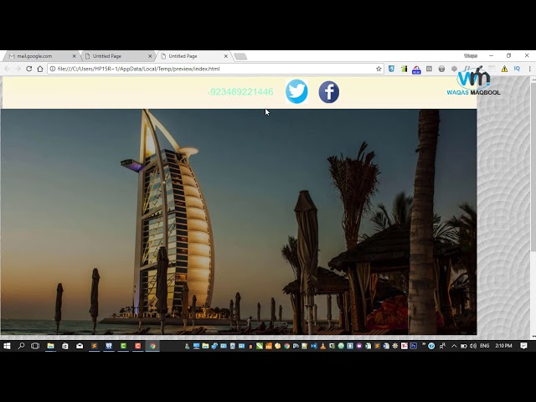The height and width of the screenshot is (402, 536).
Task: Click the back navigation arrow
Action: [x=7, y=69]
